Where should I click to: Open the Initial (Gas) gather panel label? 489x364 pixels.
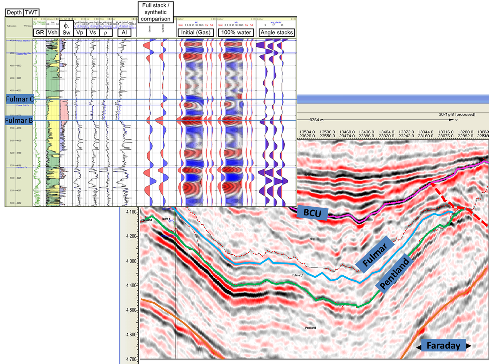[x=196, y=32]
